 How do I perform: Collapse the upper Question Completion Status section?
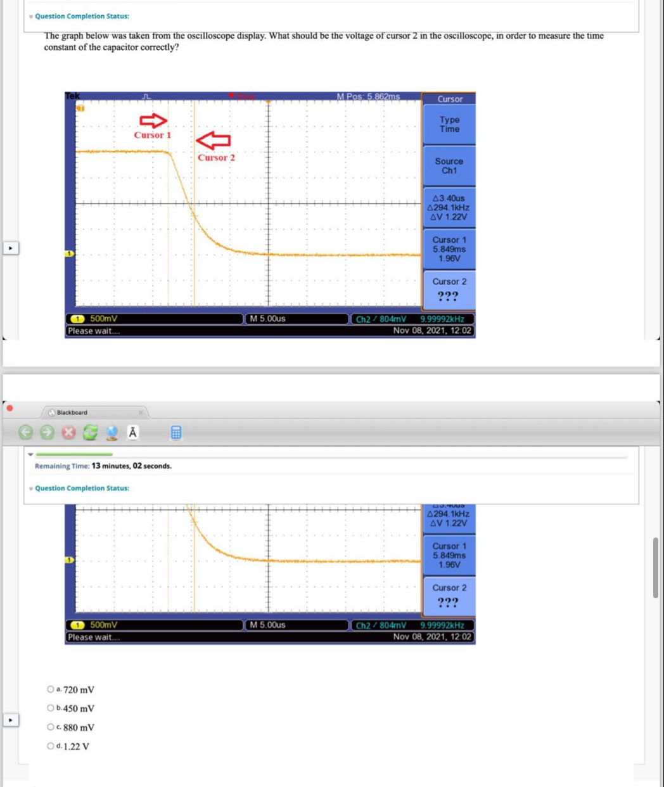30,16
